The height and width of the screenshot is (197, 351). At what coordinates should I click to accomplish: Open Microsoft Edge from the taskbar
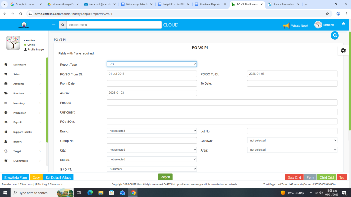click(90, 193)
